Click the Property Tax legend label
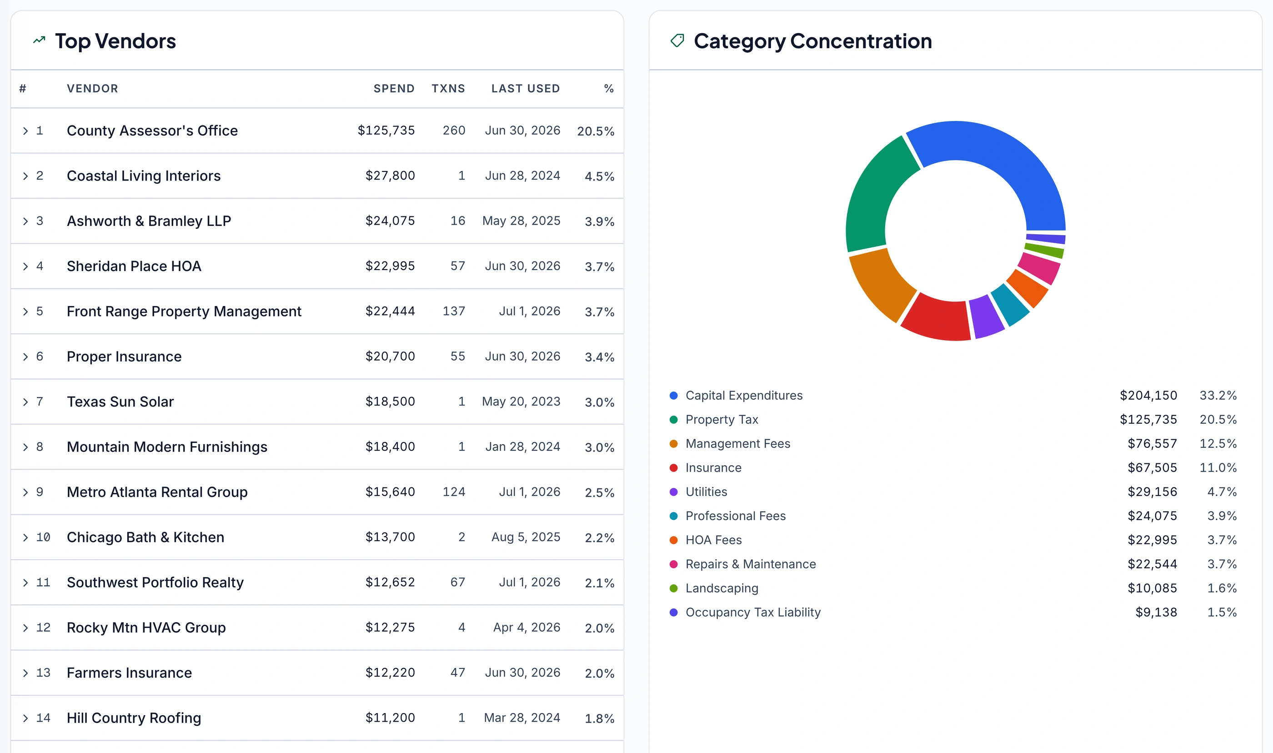 [x=722, y=420]
